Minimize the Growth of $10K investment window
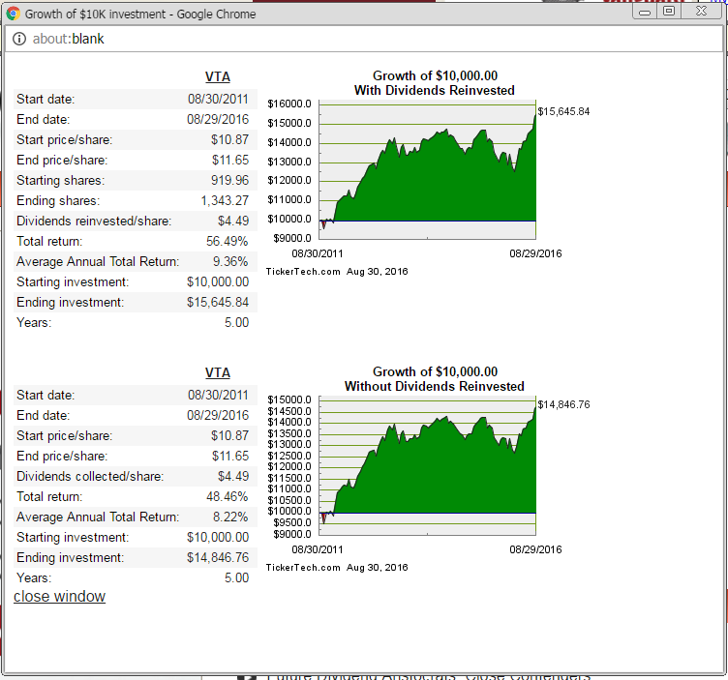 tap(645, 12)
